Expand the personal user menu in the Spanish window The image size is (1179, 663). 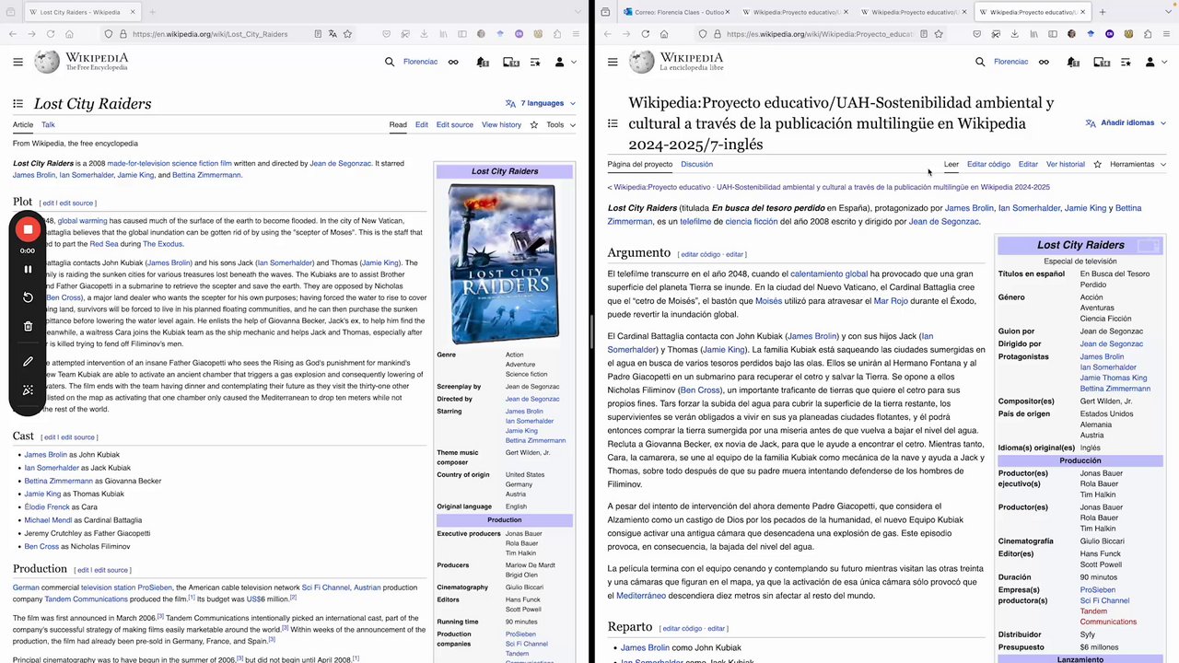click(1155, 62)
